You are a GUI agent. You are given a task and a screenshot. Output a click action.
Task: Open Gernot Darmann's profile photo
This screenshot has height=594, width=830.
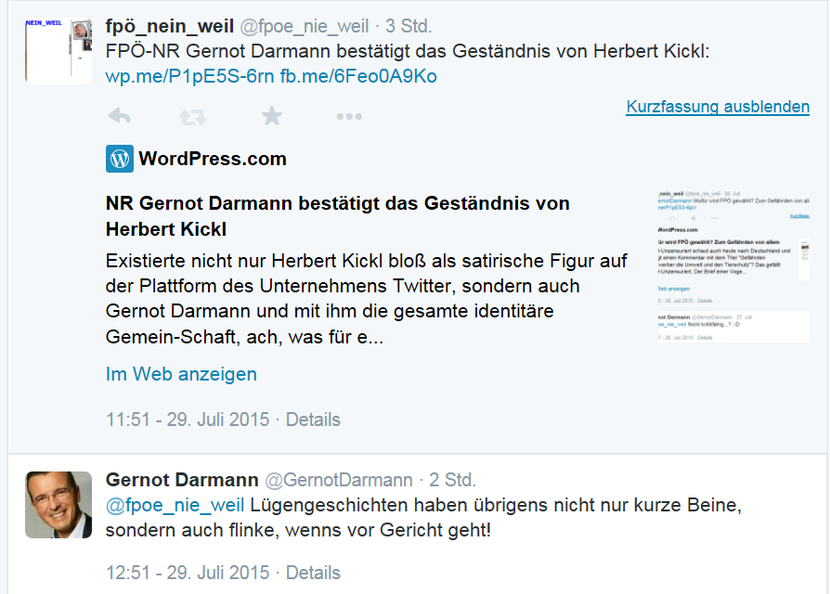pos(58,504)
